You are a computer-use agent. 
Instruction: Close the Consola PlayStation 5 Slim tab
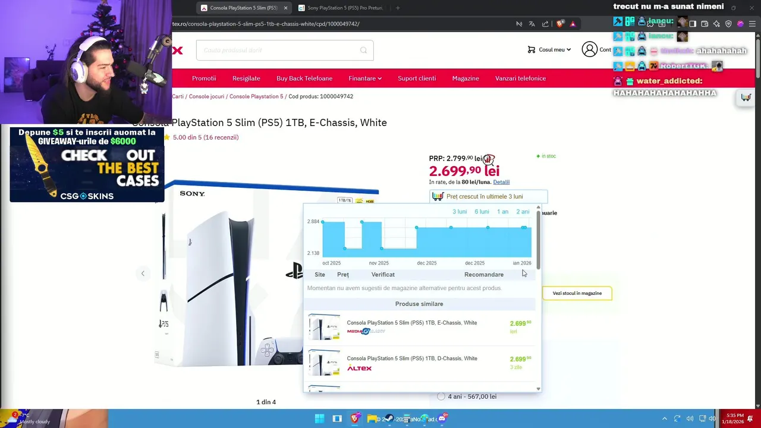click(285, 8)
